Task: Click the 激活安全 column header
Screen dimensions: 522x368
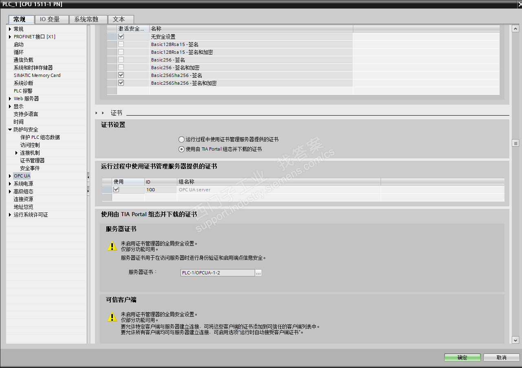Action: click(x=133, y=28)
